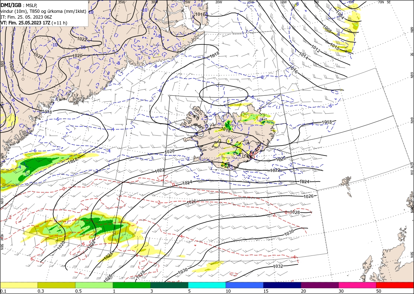Click the yellow 0.1–0.3 mm legend swatch

[19, 285]
